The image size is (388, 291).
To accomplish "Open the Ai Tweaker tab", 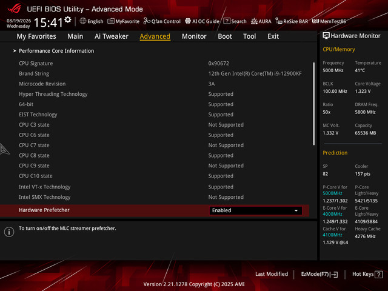I will coord(112,36).
